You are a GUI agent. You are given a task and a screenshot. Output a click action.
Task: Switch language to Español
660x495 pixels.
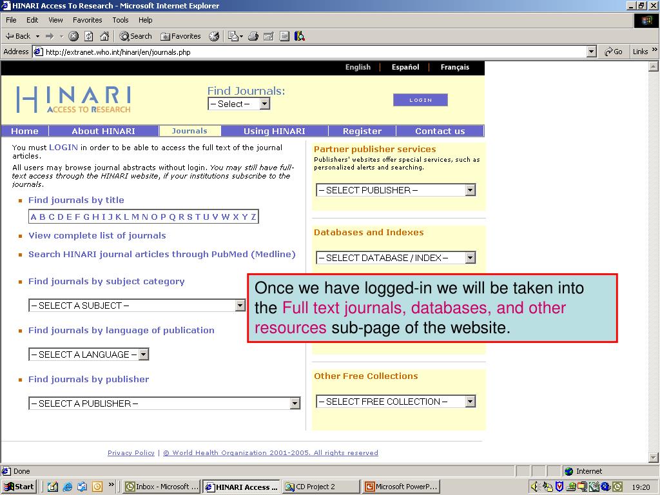405,67
